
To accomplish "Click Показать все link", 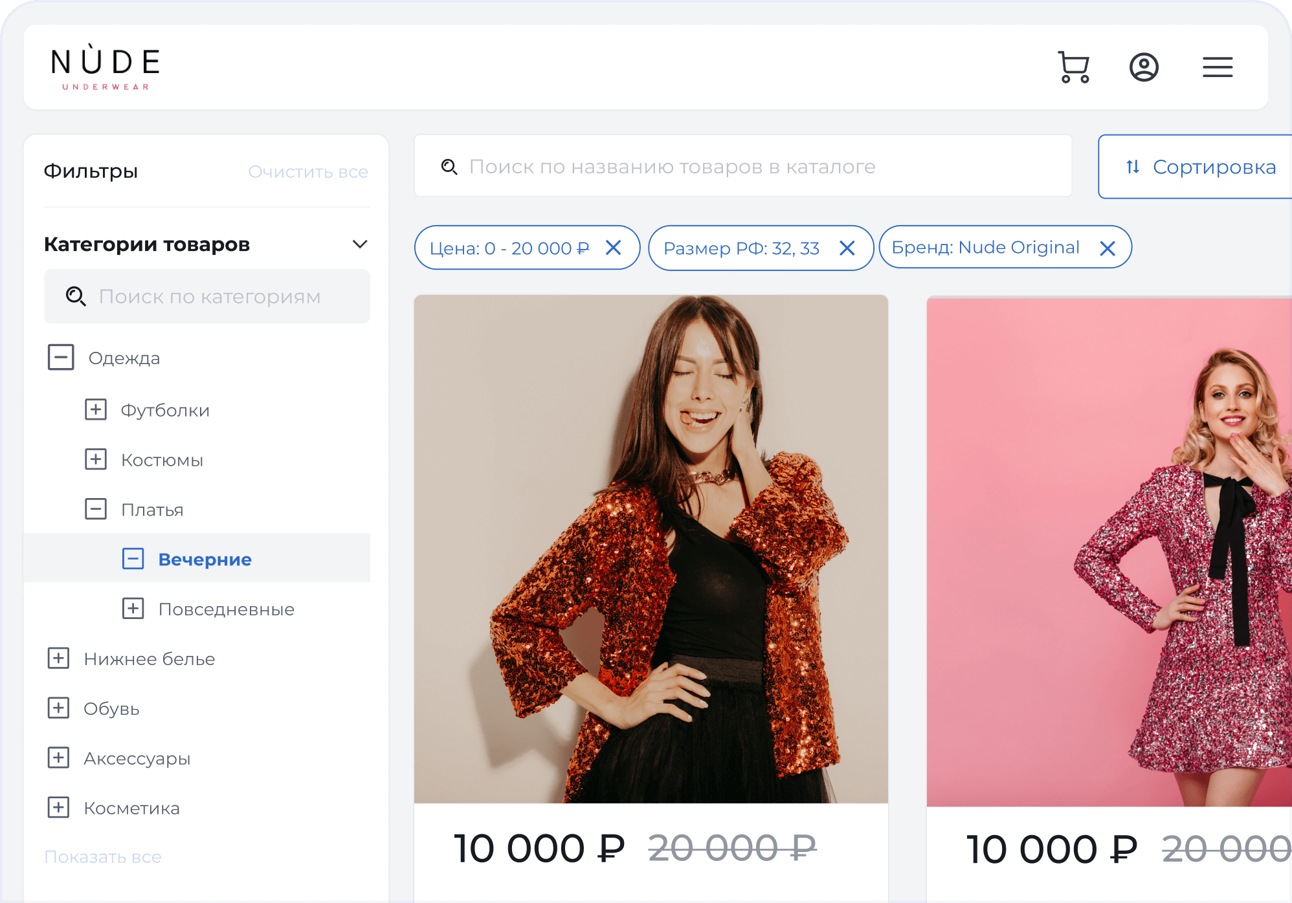I will [103, 856].
